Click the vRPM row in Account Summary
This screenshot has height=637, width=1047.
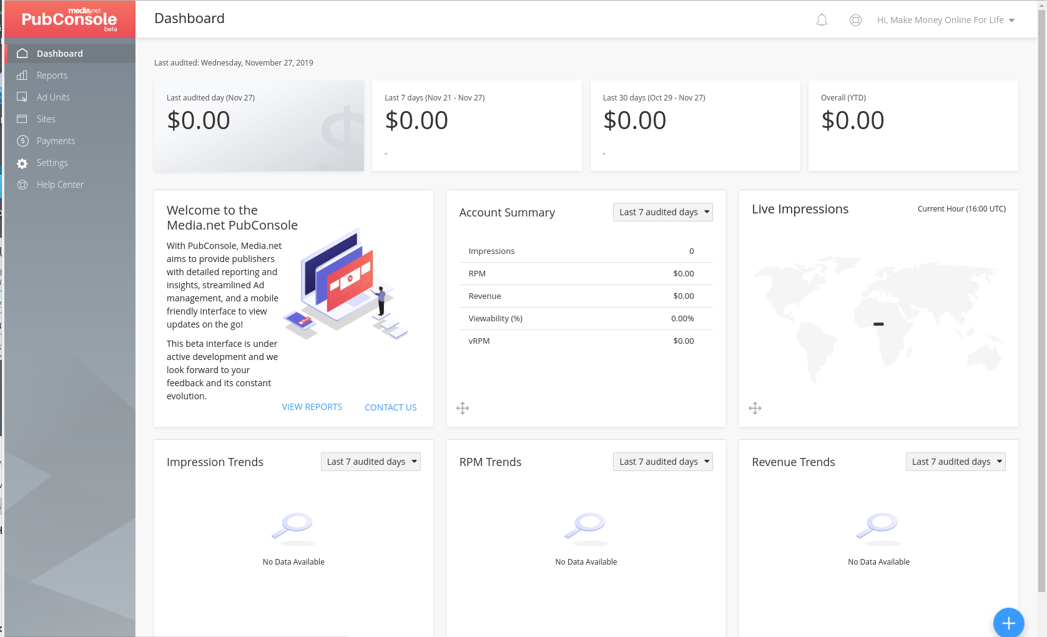point(586,341)
